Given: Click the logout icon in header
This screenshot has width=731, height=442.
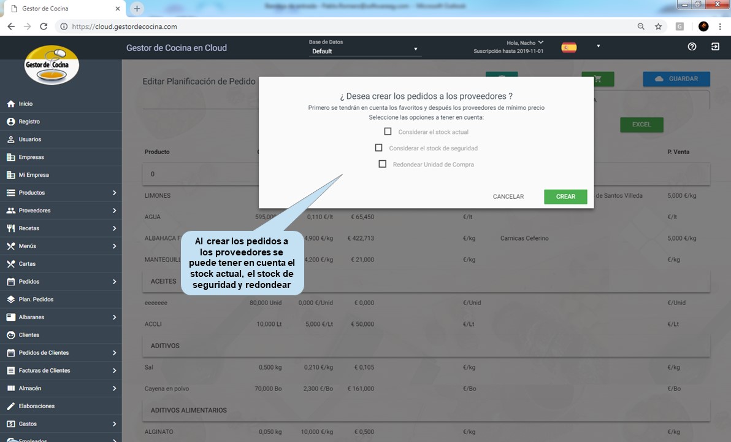Looking at the screenshot, I should click(x=715, y=47).
